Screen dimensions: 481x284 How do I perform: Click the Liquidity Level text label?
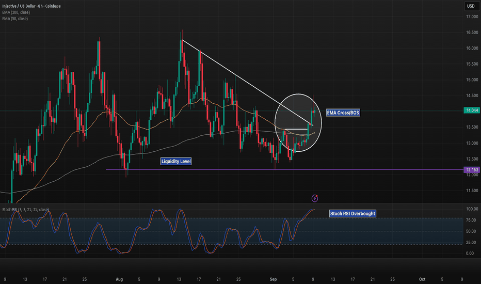176,162
